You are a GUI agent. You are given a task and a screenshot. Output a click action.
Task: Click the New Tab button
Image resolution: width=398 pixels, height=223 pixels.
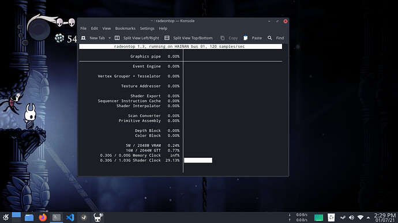(x=97, y=38)
